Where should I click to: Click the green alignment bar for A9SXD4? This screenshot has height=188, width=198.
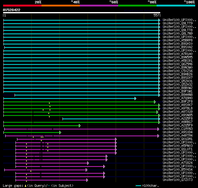(x=32, y=132)
